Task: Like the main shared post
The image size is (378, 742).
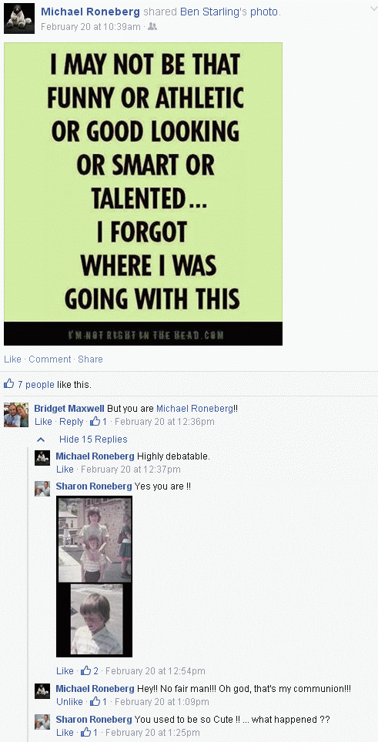Action: [x=12, y=359]
